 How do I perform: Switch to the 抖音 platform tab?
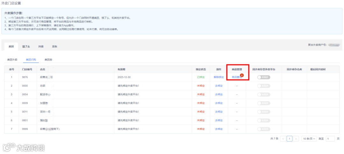coord(41,47)
